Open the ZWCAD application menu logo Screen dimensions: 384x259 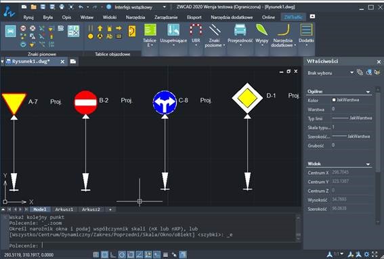pyautogui.click(x=9, y=11)
